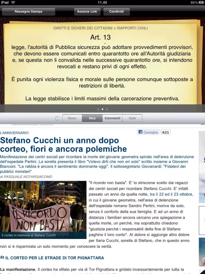This screenshot has height=274, width=205.
Task: Click breadcrumb 'DIRITTI E DOVERI DEI CITTADINI > RAPPORTI CIVILI'
Action: point(101,28)
